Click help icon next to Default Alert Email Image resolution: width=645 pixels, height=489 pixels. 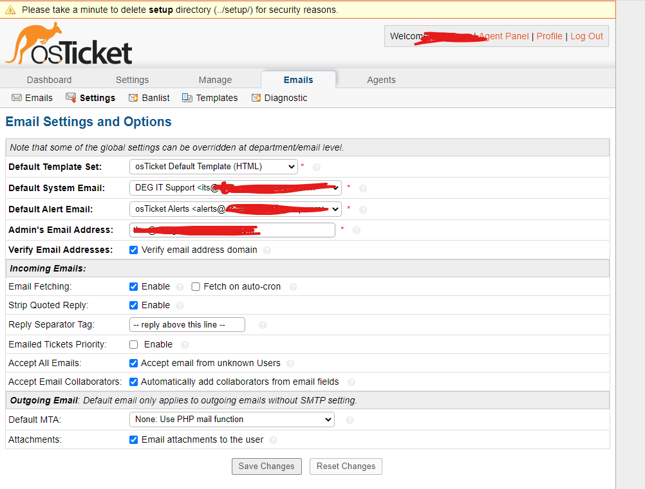pyautogui.click(x=363, y=210)
